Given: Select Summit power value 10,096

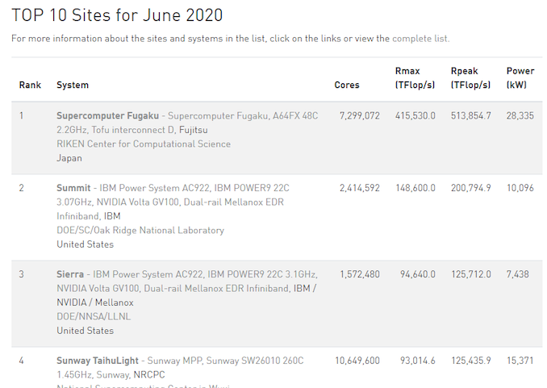Looking at the screenshot, I should (x=520, y=188).
